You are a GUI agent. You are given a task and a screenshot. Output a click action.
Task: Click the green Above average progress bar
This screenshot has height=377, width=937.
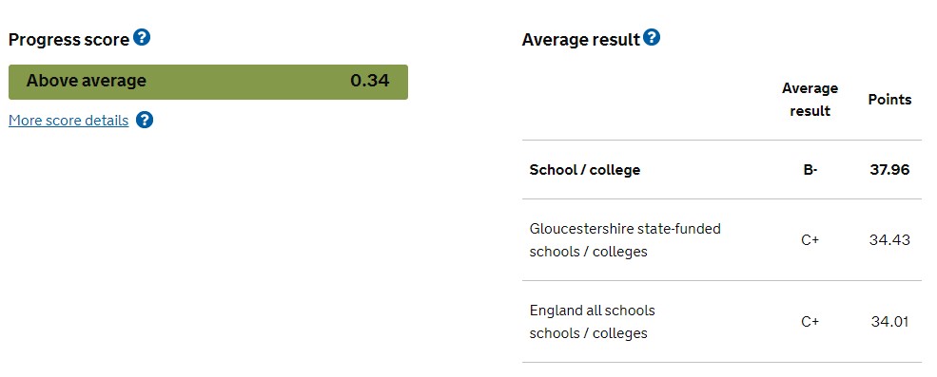coord(208,82)
